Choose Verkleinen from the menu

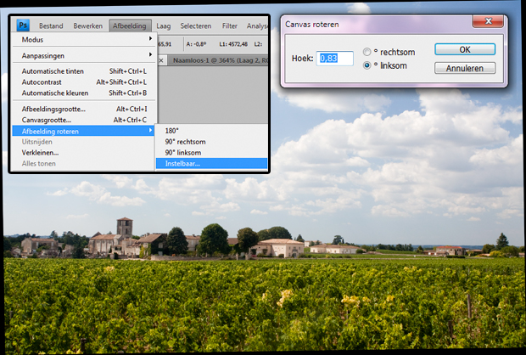click(84, 153)
